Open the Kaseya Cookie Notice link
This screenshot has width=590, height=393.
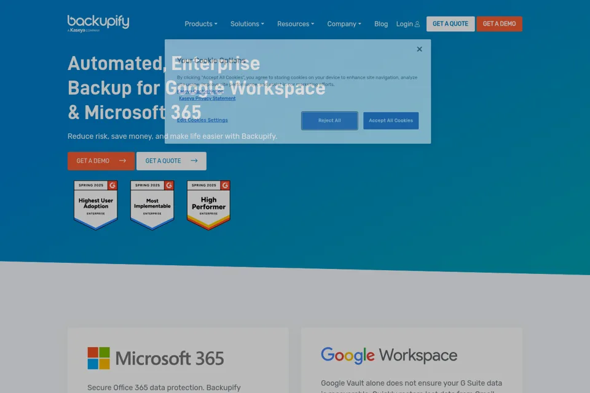pyautogui.click(x=200, y=91)
